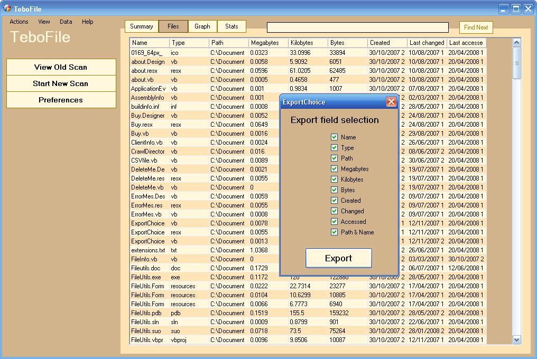Sort by the Kilobytes column header
This screenshot has height=359, width=537.
(308, 43)
